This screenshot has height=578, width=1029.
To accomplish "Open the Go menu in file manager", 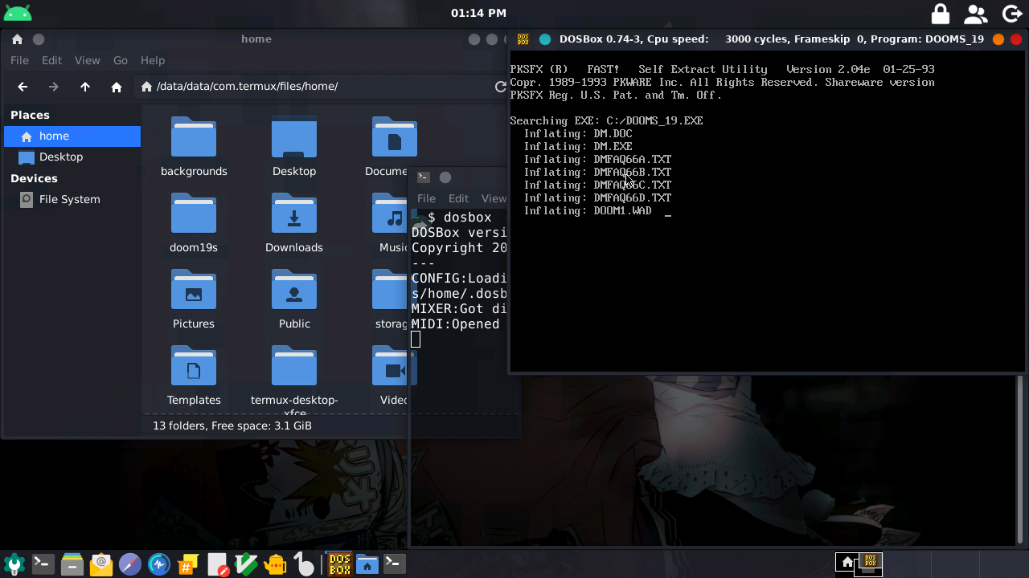I will point(121,60).
